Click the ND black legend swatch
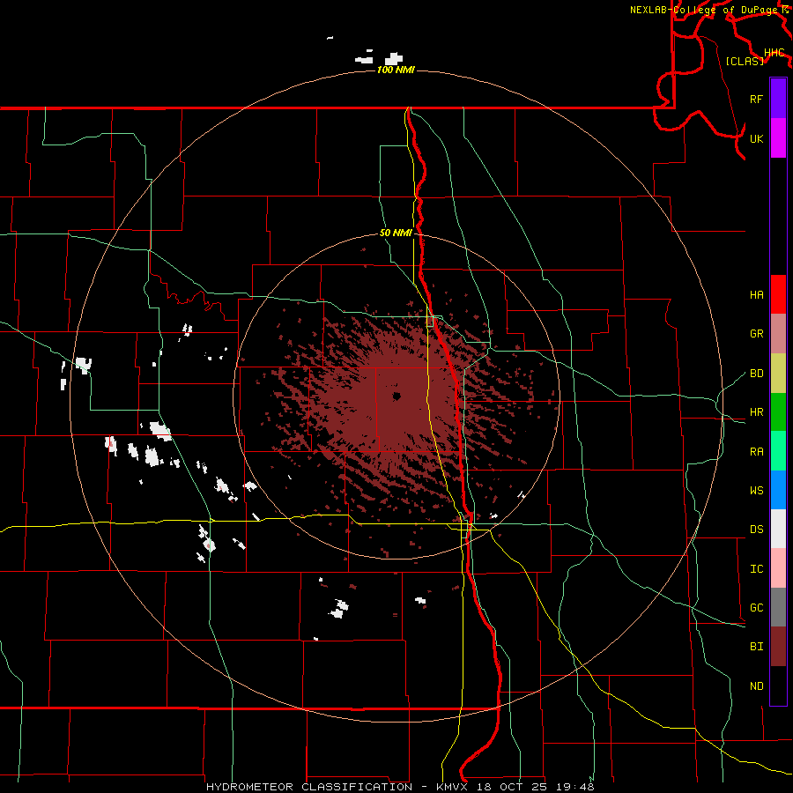 tap(778, 686)
